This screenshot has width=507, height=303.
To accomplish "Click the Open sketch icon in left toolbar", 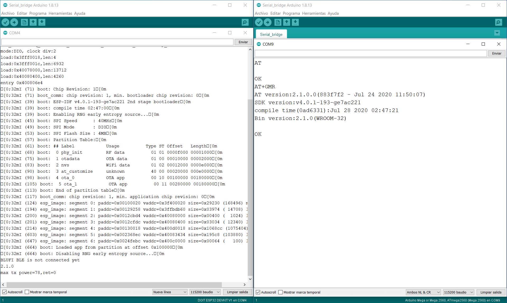I will [33, 22].
